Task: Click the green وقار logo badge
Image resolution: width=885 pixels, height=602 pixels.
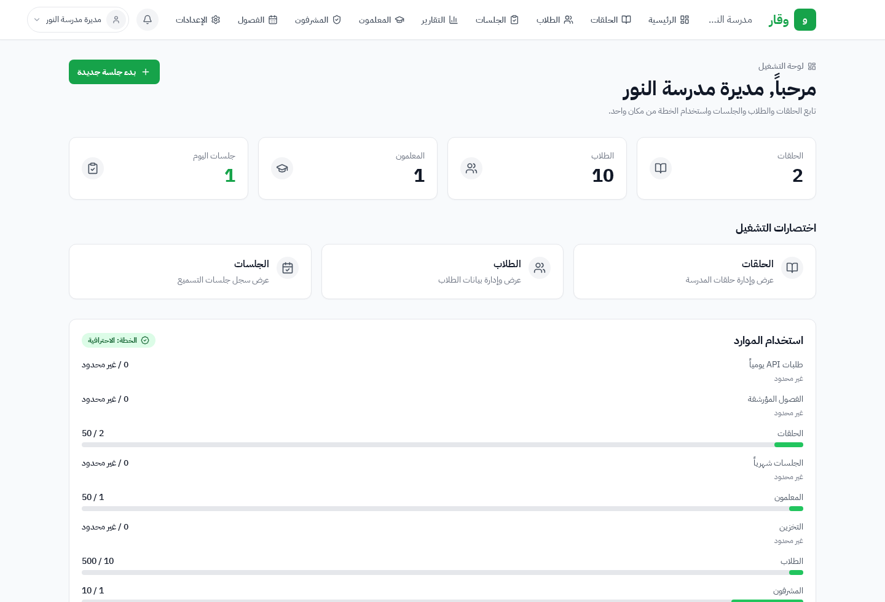Action: (804, 20)
